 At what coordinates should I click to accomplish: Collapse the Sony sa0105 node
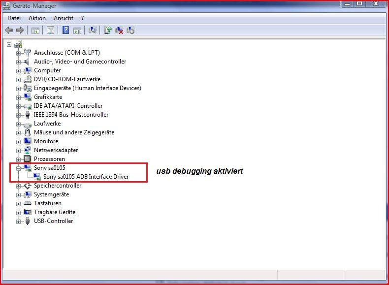(x=18, y=168)
